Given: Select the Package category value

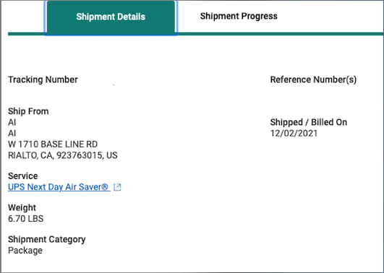Looking at the screenshot, I should point(25,251).
